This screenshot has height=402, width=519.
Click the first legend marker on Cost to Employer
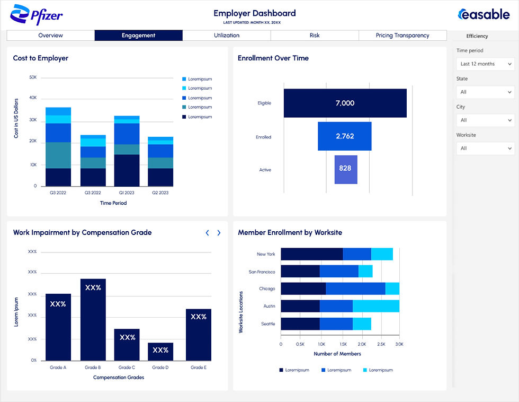pyautogui.click(x=185, y=78)
